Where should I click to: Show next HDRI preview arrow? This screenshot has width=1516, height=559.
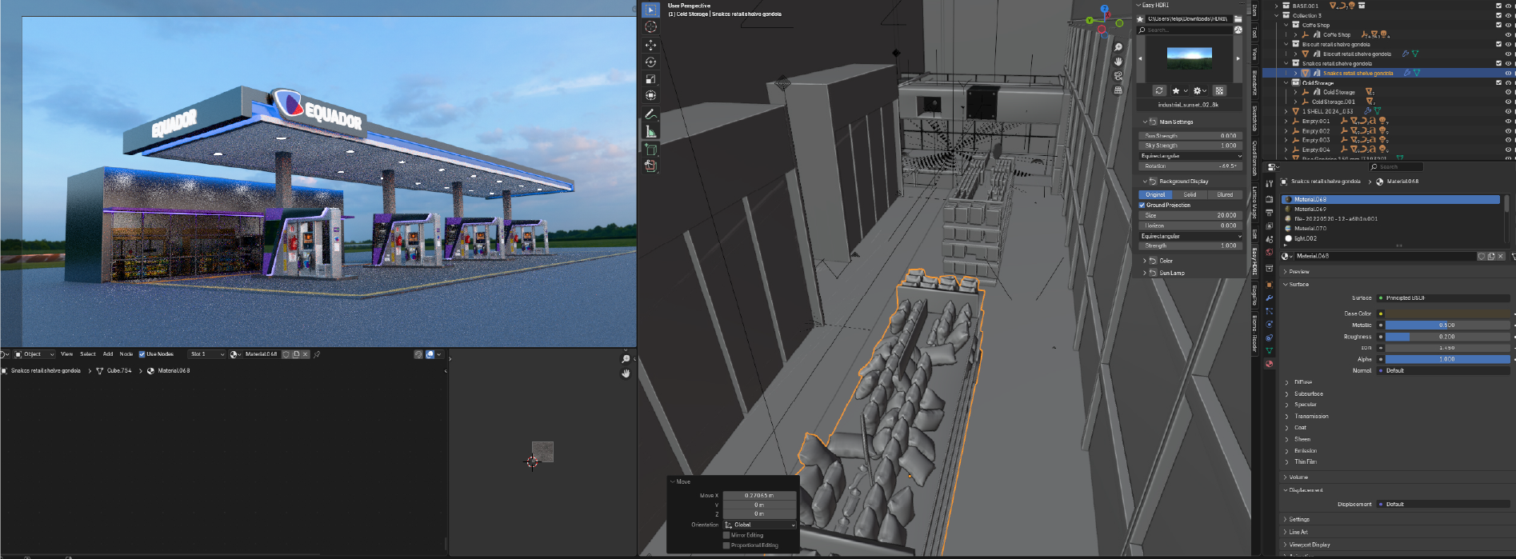coord(1238,58)
